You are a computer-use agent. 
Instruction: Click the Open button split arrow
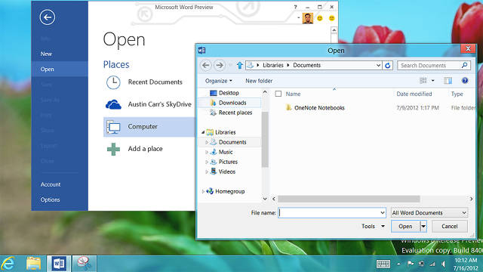point(423,227)
